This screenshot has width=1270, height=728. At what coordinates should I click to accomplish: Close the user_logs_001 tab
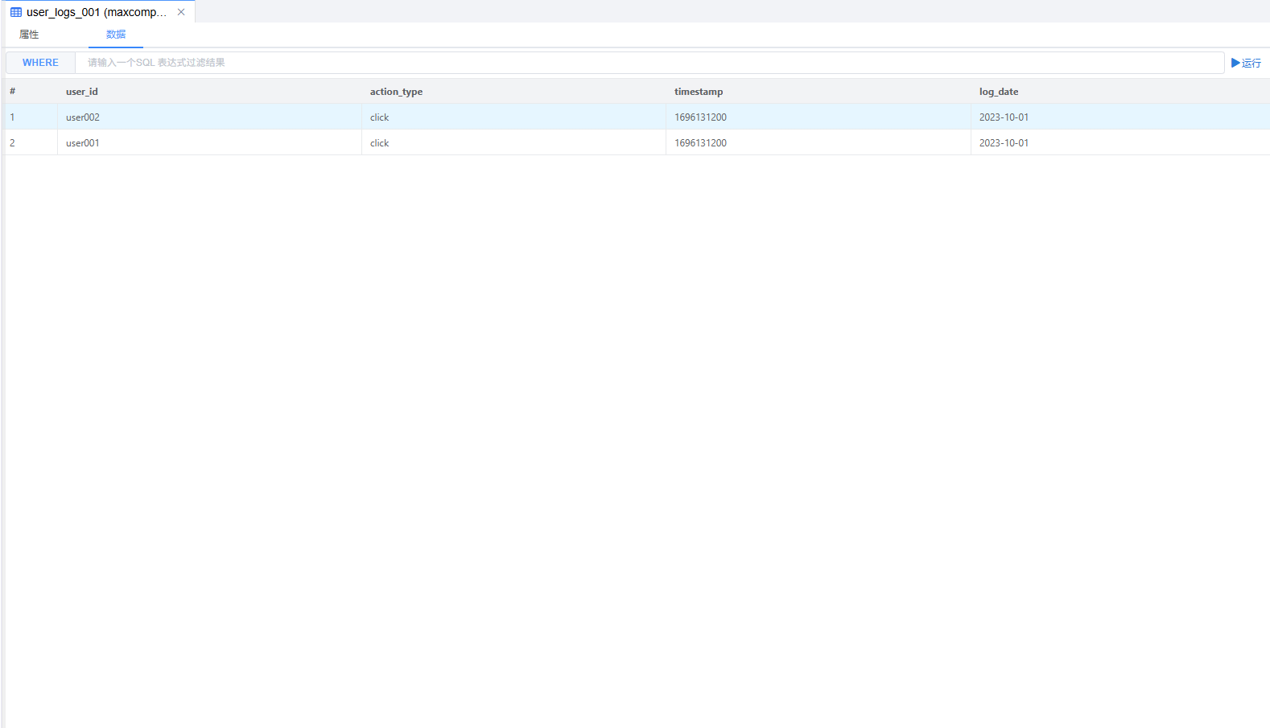click(181, 12)
